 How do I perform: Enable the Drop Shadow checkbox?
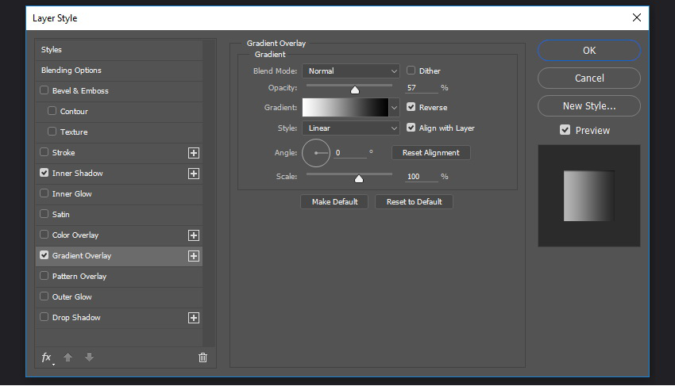pos(44,317)
